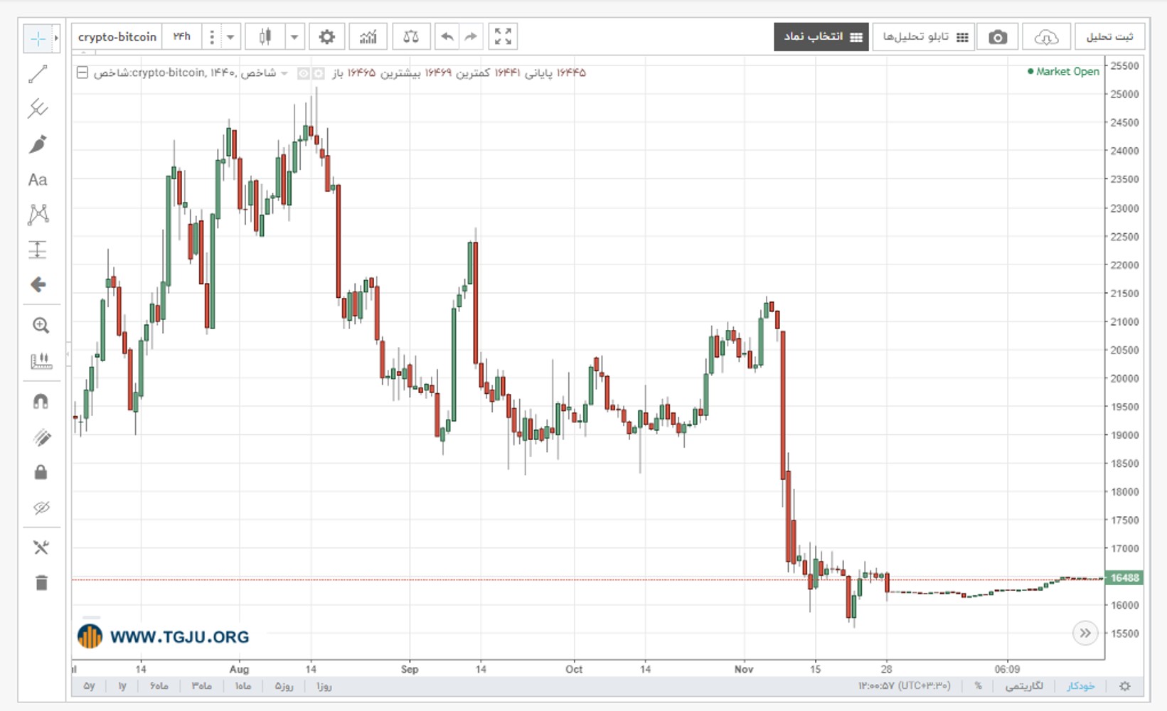1167x711 pixels.
Task: Select the 1y time range
Action: [122, 686]
